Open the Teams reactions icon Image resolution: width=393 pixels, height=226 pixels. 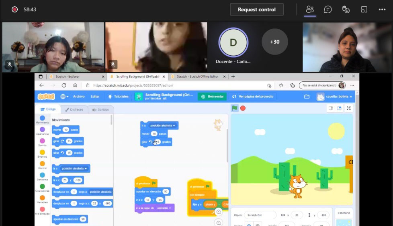click(x=346, y=10)
